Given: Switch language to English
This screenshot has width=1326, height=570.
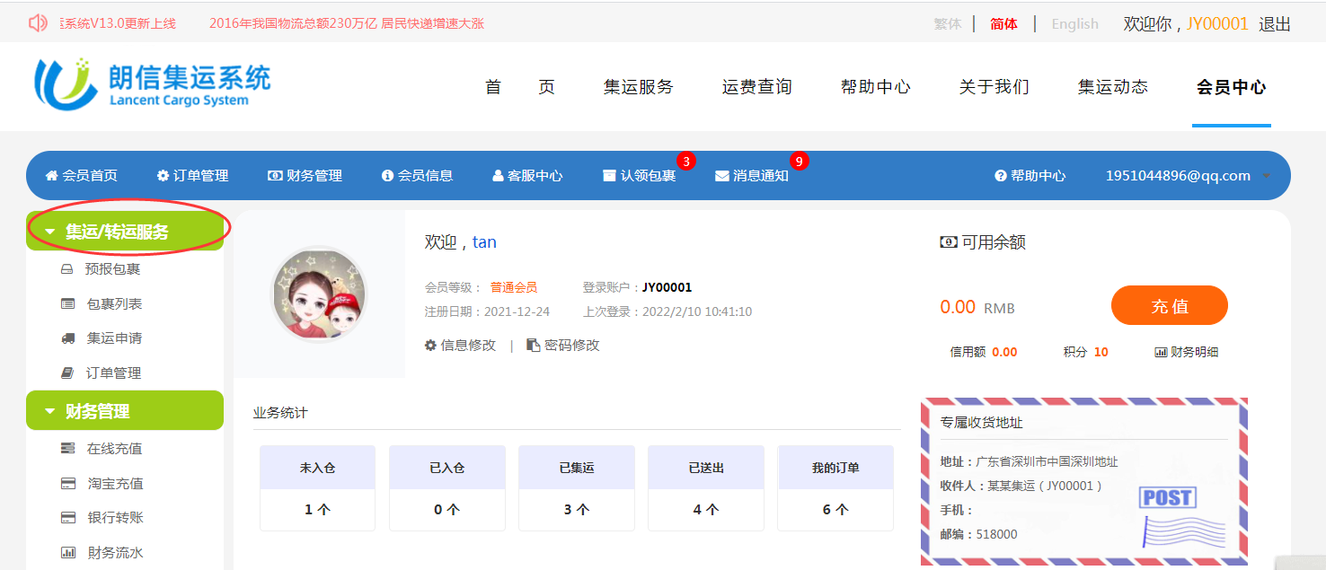Looking at the screenshot, I should (1074, 24).
